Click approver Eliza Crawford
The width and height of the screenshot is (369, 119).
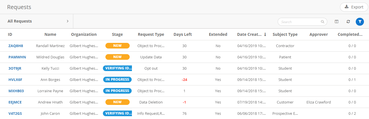[x=319, y=102]
